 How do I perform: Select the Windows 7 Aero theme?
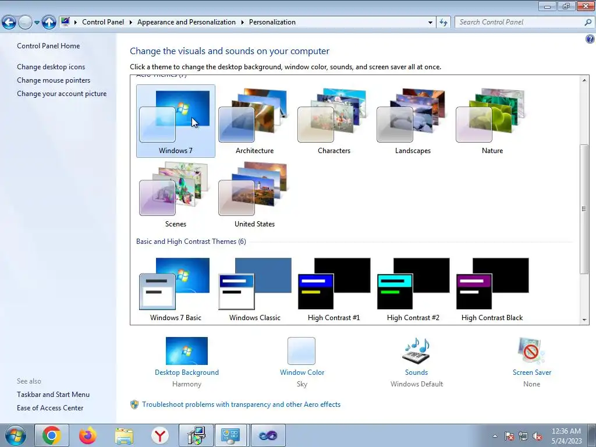[176, 121]
